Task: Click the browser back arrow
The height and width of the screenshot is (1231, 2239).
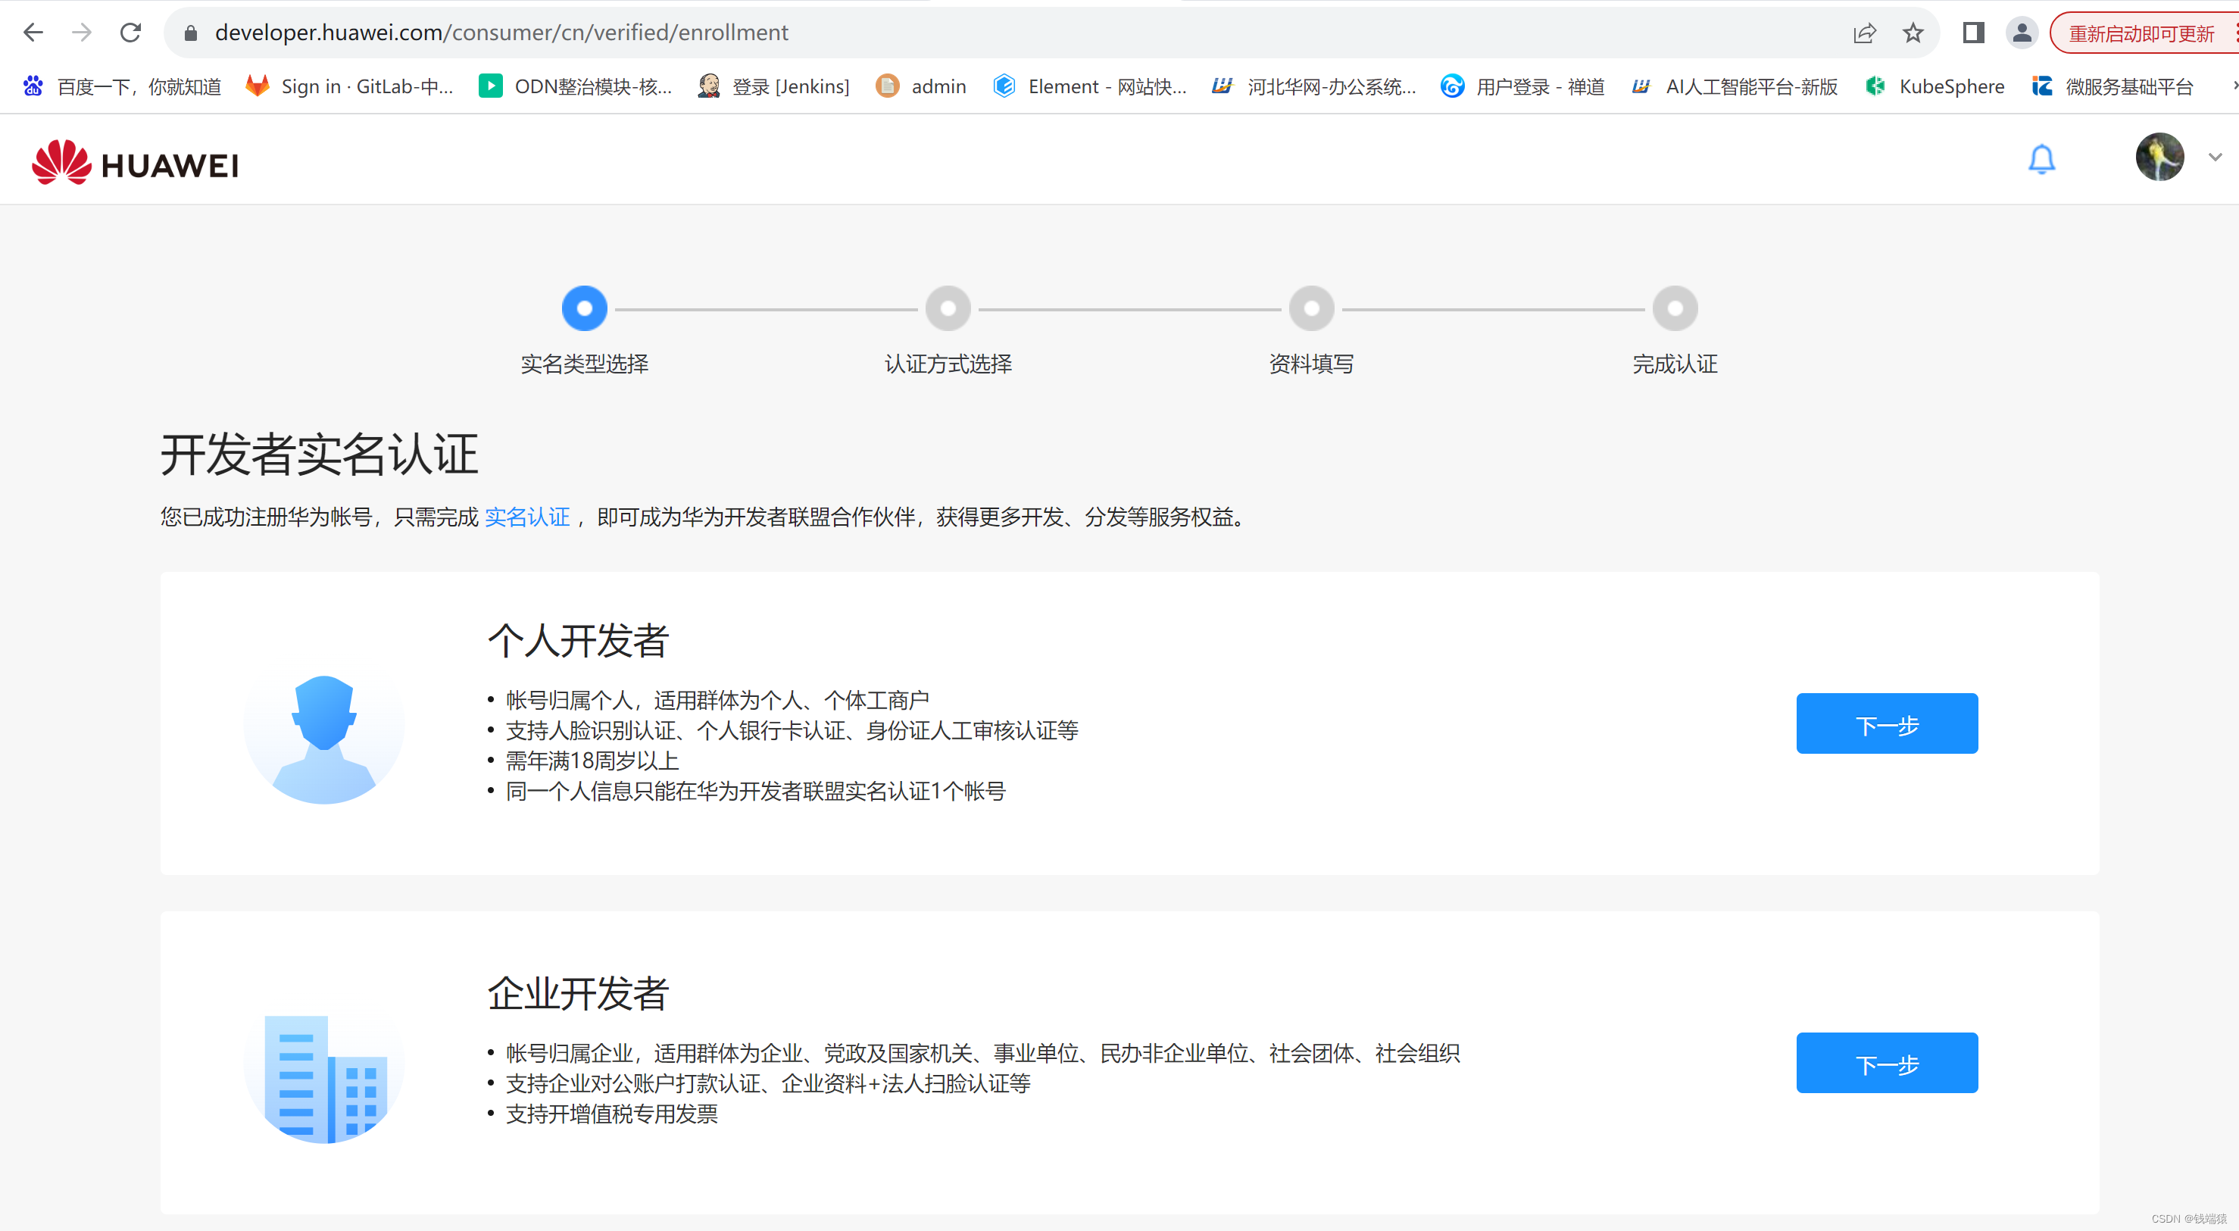Action: click(33, 33)
